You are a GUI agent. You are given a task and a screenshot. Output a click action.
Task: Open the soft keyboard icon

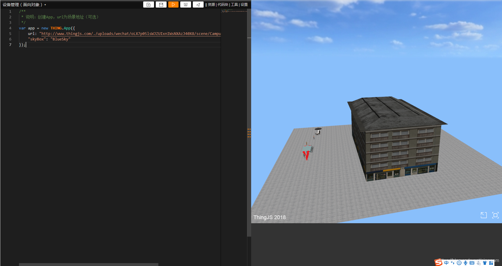tap(472, 263)
